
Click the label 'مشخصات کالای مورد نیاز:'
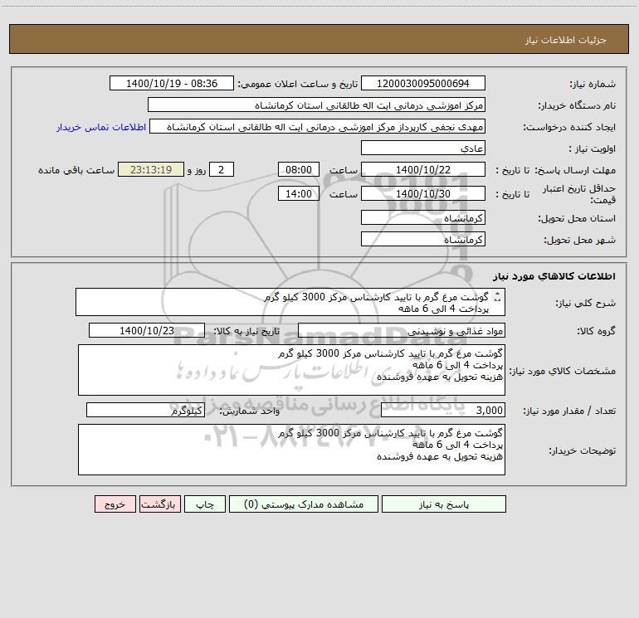pyautogui.click(x=563, y=371)
